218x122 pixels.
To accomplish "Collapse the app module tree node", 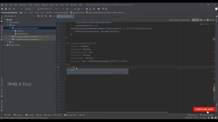I will click(x=5, y=20).
